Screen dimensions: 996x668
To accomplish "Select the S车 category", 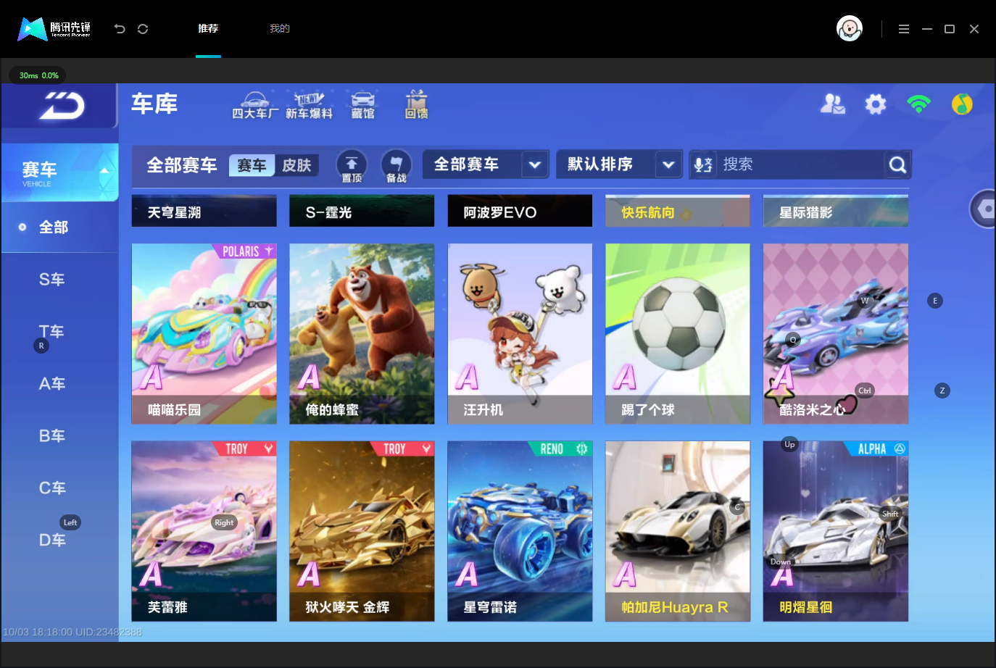I will click(x=52, y=280).
